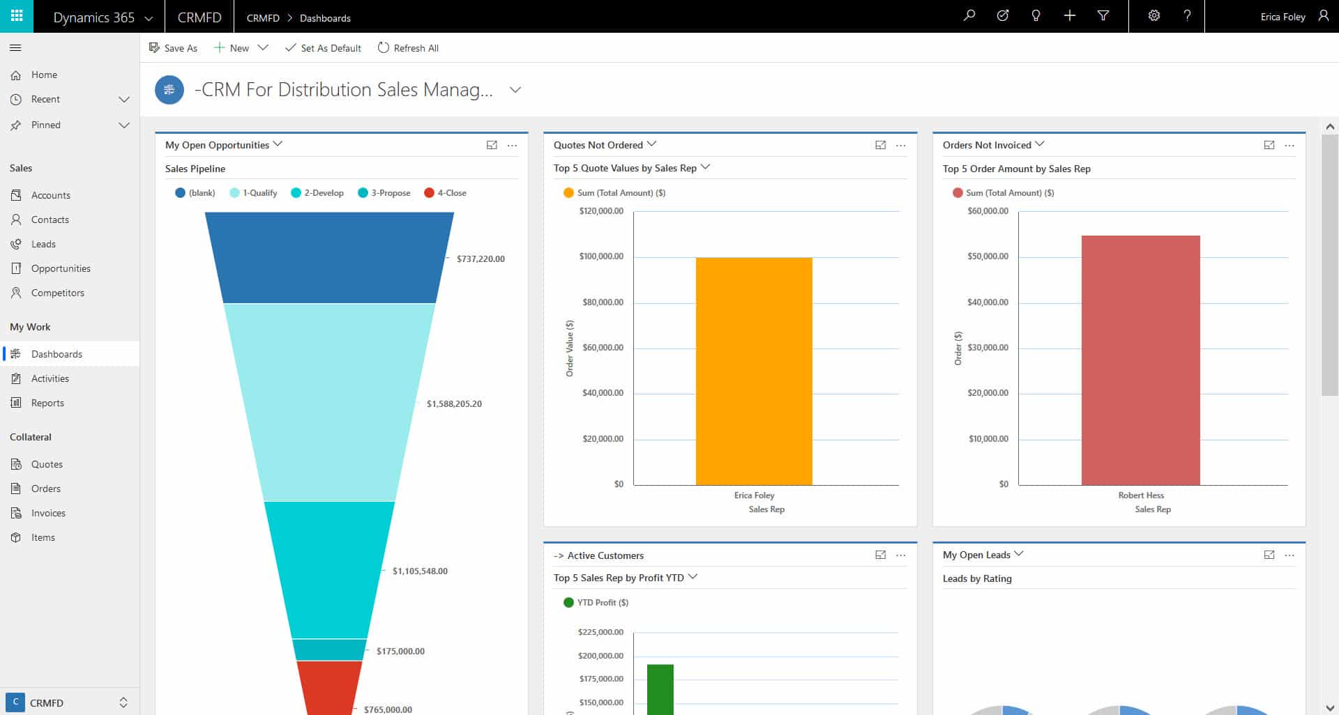
Task: Toggle the 4-Close legend series
Action: point(446,193)
